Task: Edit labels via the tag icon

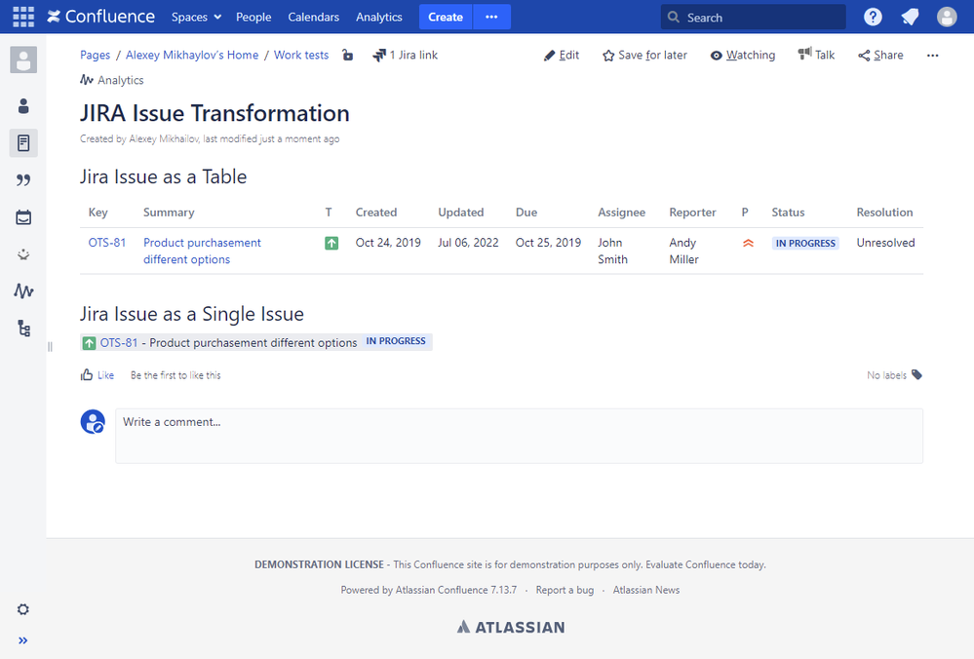Action: [x=916, y=375]
